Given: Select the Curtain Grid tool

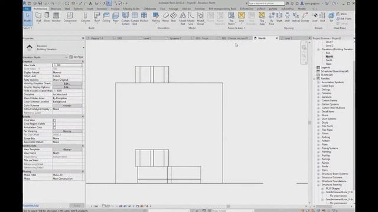Looking at the screenshot, I should [135, 18].
